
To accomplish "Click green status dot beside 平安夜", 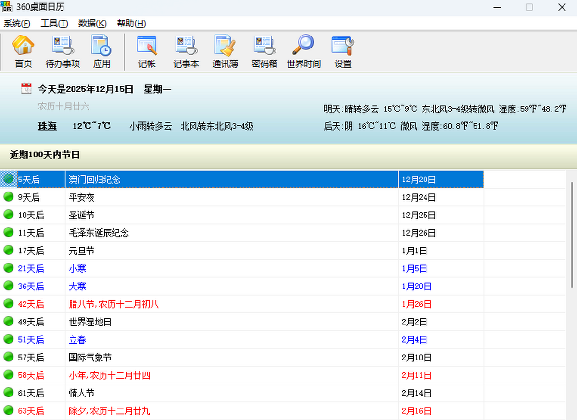I will 8,197.
